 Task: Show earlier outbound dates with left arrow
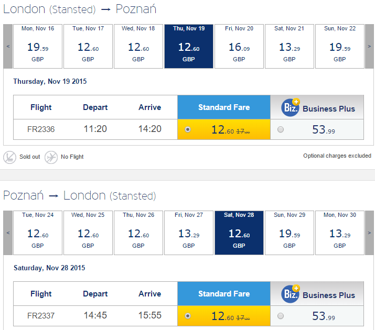pos(8,46)
